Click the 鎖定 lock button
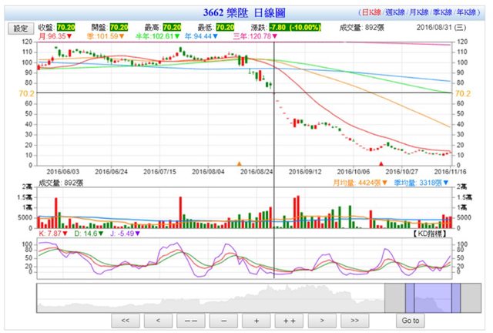 tap(19, 28)
